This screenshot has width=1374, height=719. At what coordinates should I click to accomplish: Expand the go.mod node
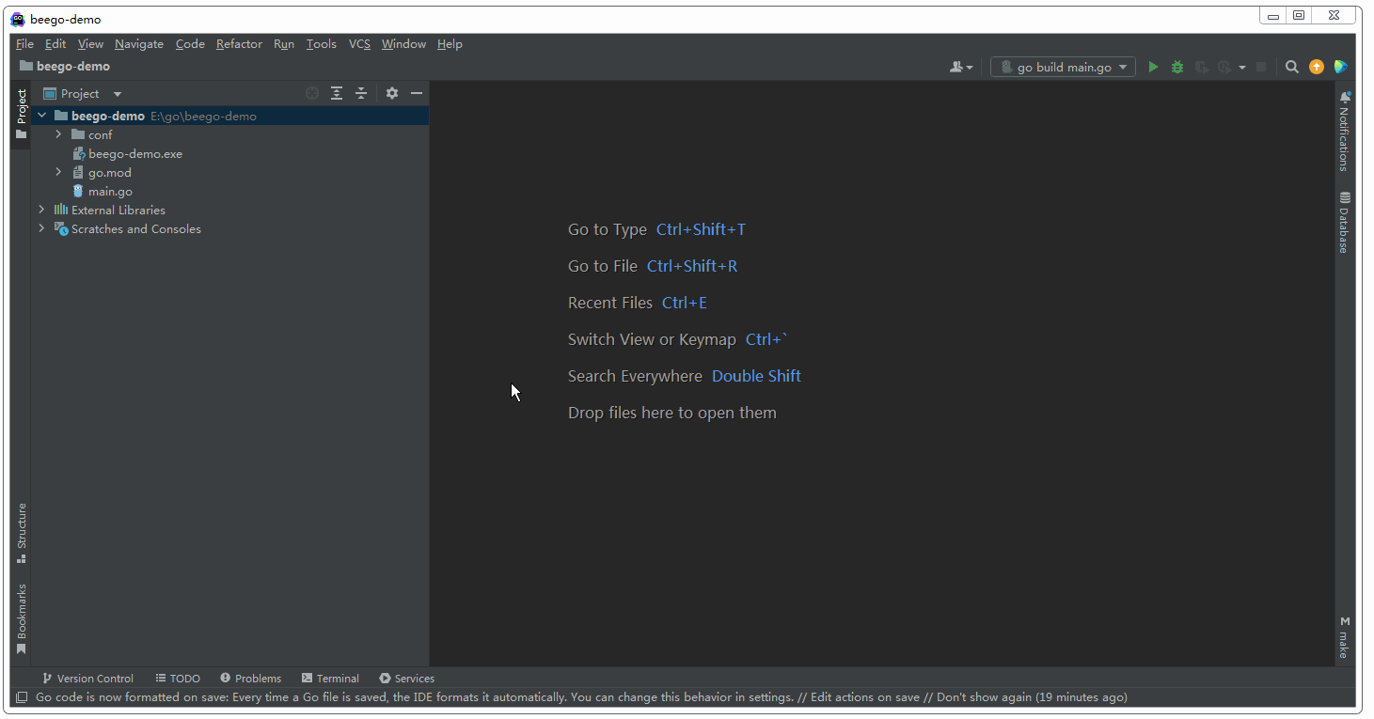[x=58, y=172]
